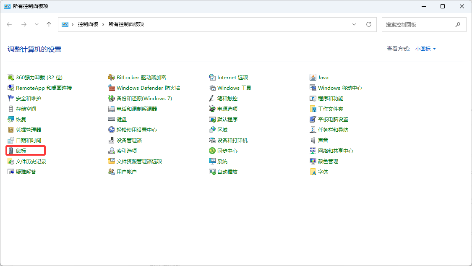Open the 存储空间 icon
472x266 pixels.
coord(11,109)
